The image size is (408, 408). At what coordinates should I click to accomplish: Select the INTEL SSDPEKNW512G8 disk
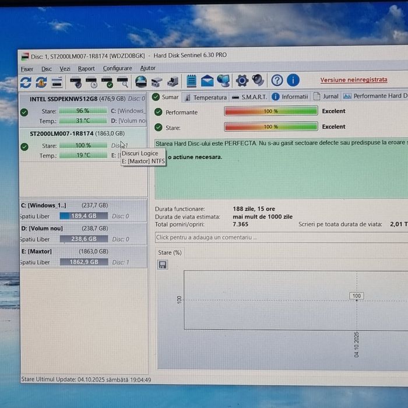(x=64, y=99)
